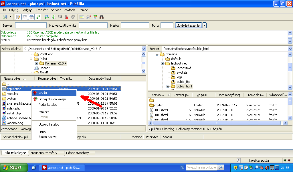
Task: Choose Usuń in the context menu
Action: (x=54, y=132)
